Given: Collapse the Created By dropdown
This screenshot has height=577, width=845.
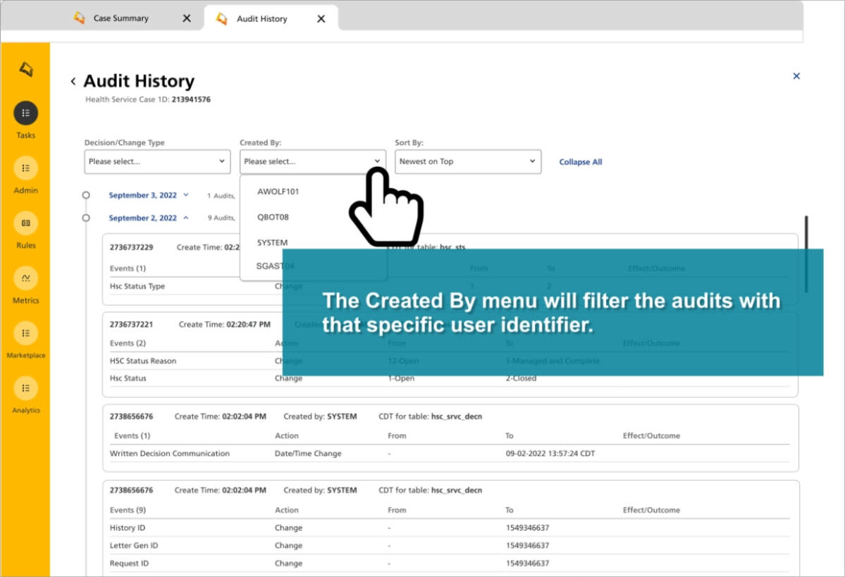Looking at the screenshot, I should (x=313, y=161).
